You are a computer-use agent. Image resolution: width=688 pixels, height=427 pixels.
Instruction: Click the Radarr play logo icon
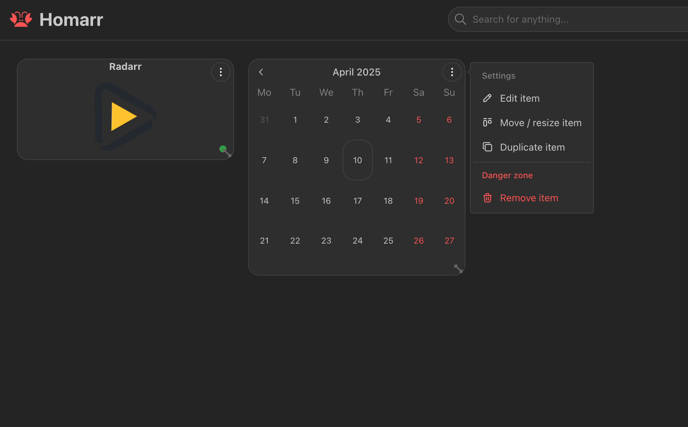tap(125, 116)
